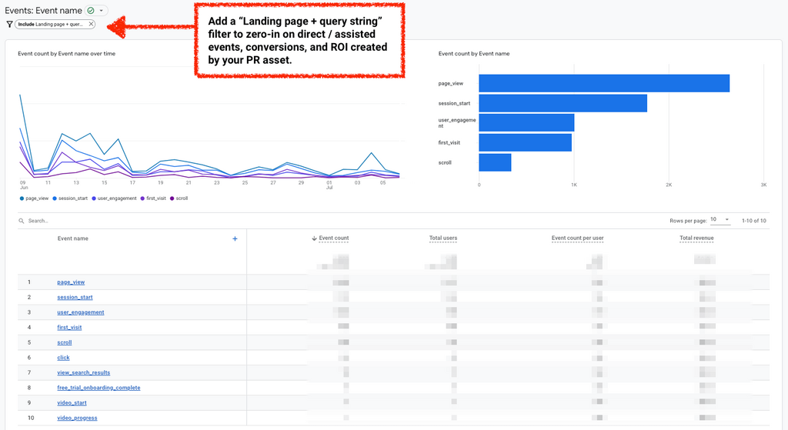The width and height of the screenshot is (788, 430).
Task: Click the page_view bar in bar chart
Action: click(603, 83)
